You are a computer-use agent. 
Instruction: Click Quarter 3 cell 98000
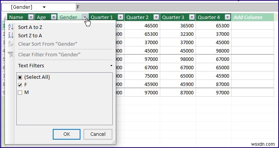(x=178, y=59)
